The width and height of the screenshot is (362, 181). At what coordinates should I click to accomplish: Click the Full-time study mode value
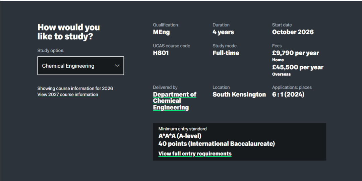pyautogui.click(x=226, y=53)
